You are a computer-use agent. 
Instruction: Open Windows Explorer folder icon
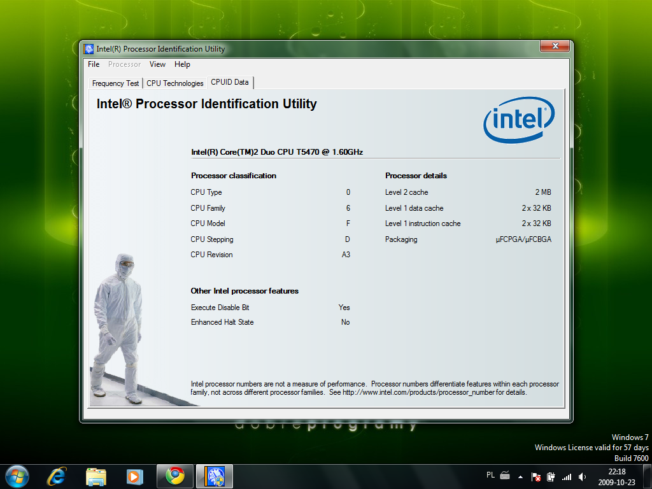96,476
